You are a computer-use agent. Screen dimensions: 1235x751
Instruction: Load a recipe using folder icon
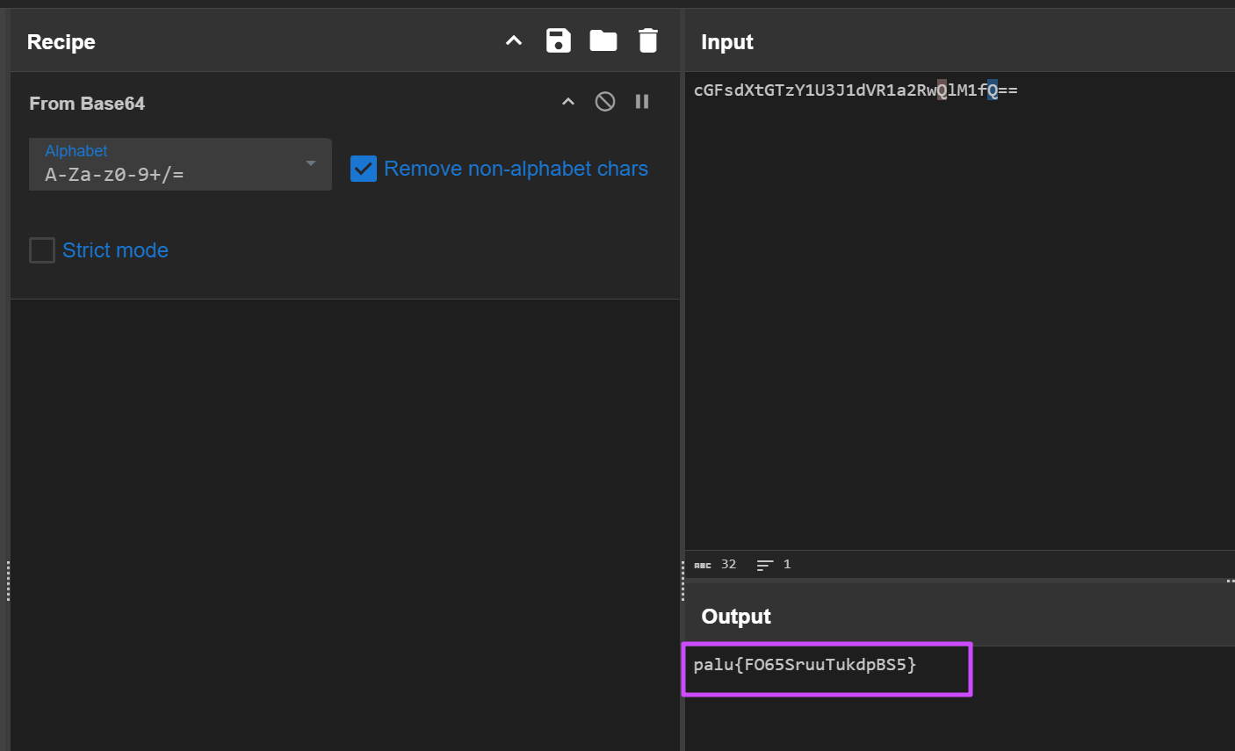click(x=603, y=40)
